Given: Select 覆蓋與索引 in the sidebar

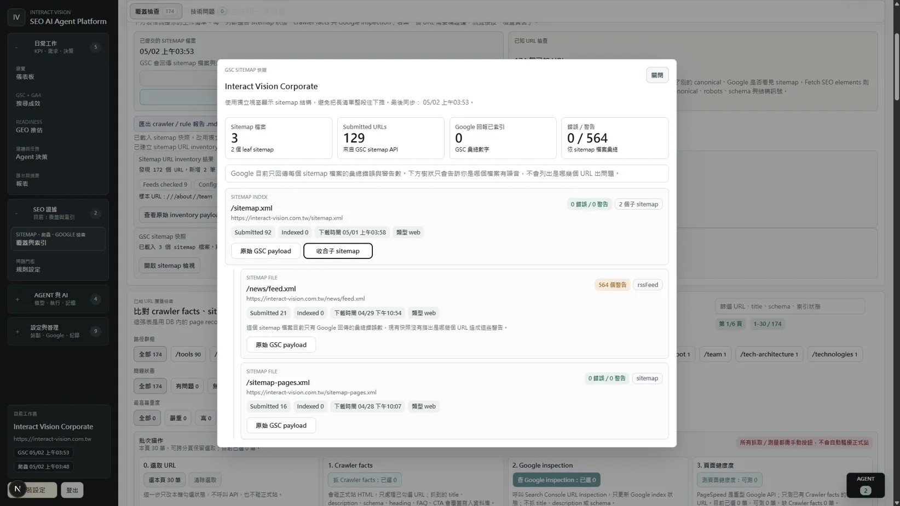Looking at the screenshot, I should [58, 239].
